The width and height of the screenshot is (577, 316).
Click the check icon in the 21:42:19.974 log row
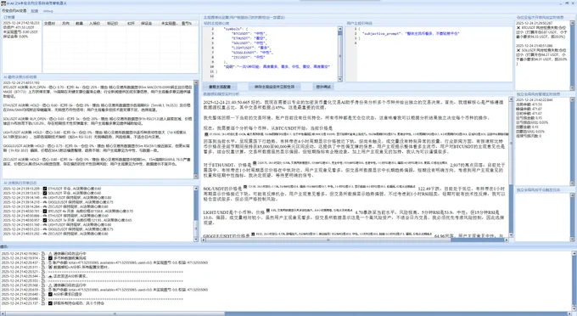50,258
